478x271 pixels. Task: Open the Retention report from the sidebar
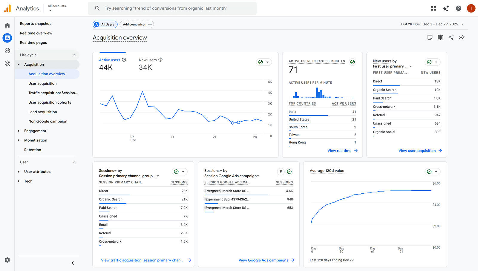click(x=33, y=150)
